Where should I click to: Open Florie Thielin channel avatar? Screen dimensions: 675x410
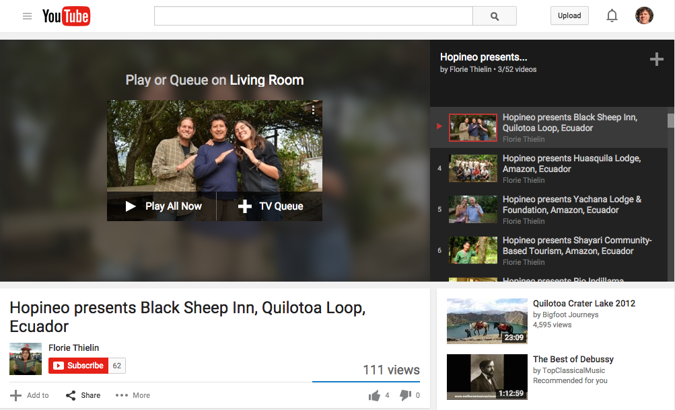tap(26, 359)
